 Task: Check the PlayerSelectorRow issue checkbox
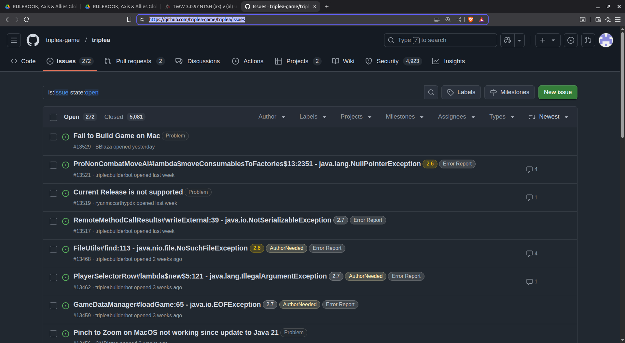(x=53, y=277)
